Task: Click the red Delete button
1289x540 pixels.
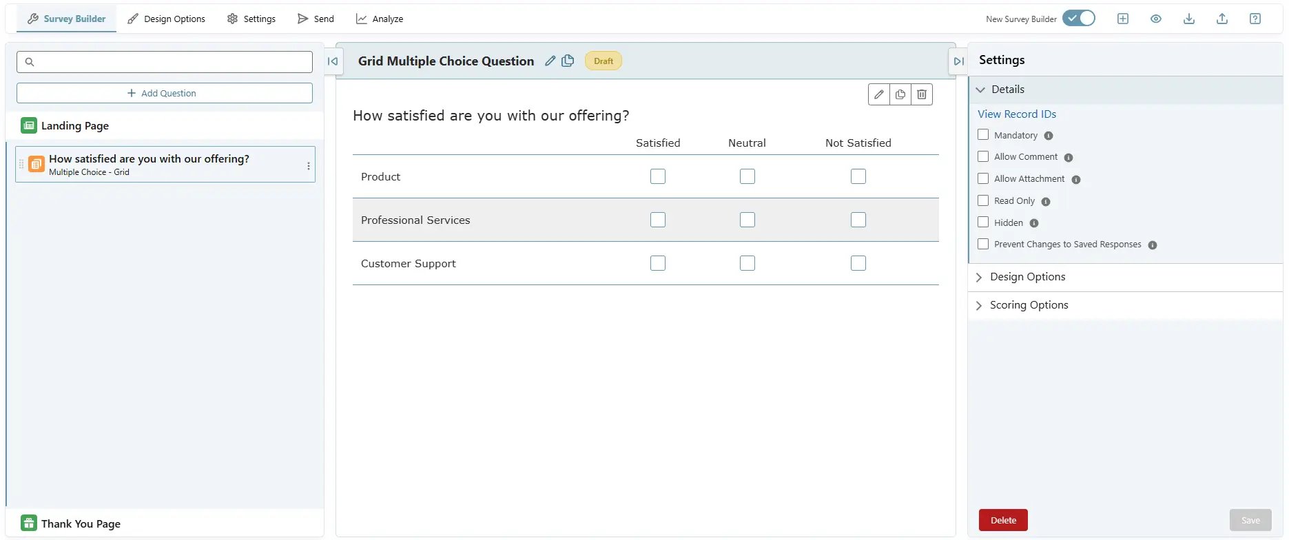Action: coord(1003,520)
